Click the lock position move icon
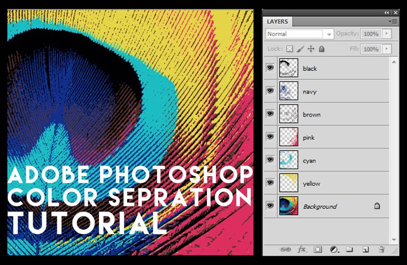The width and height of the screenshot is (407, 265). click(x=311, y=49)
